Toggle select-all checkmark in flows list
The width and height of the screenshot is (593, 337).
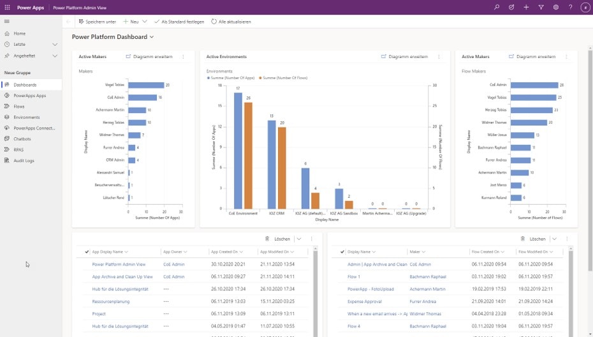click(x=342, y=252)
